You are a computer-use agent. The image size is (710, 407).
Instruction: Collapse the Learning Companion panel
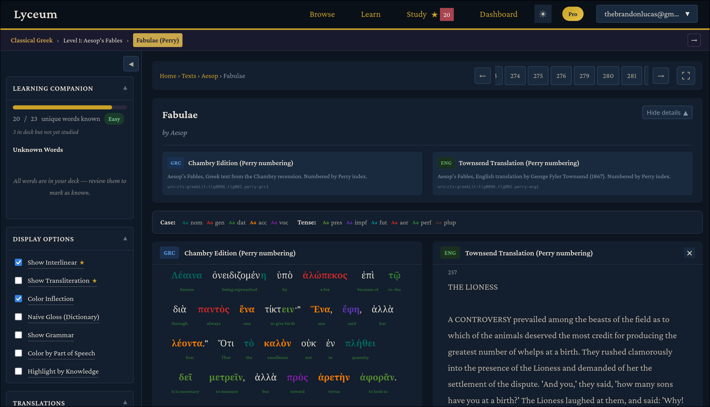click(x=125, y=88)
